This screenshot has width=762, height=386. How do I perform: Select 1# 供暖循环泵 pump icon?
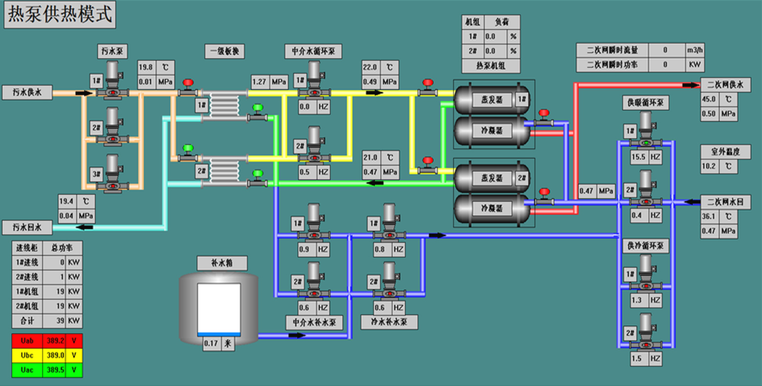click(x=646, y=131)
